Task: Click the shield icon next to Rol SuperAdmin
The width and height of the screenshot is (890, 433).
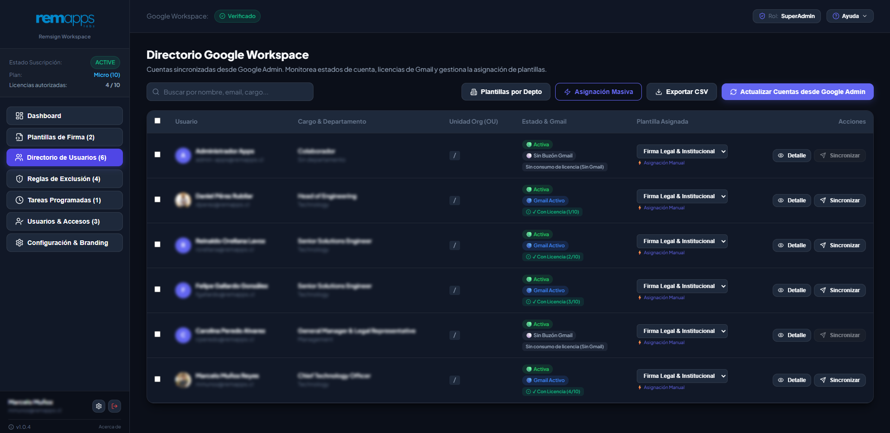Action: pyautogui.click(x=762, y=16)
